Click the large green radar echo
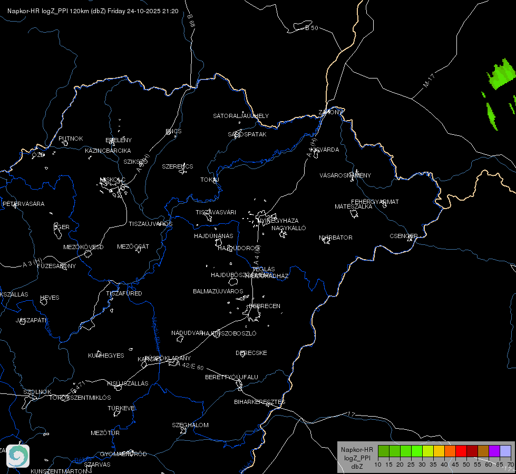Image resolution: width=516 pixels, height=474 pixels. [502, 74]
